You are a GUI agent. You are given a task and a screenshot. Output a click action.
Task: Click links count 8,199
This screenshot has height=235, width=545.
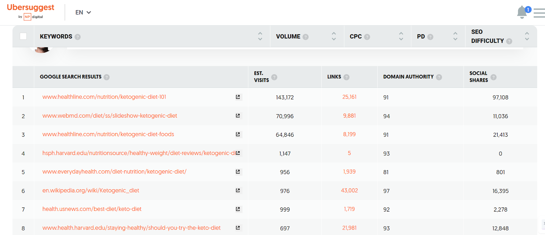tap(349, 134)
